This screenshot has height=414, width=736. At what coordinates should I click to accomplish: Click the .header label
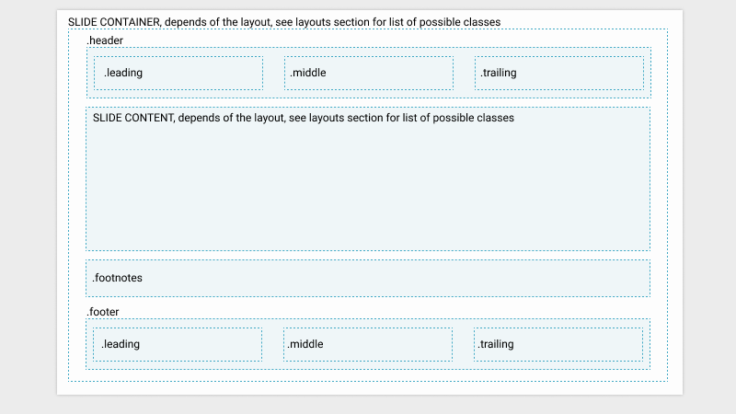(x=105, y=40)
